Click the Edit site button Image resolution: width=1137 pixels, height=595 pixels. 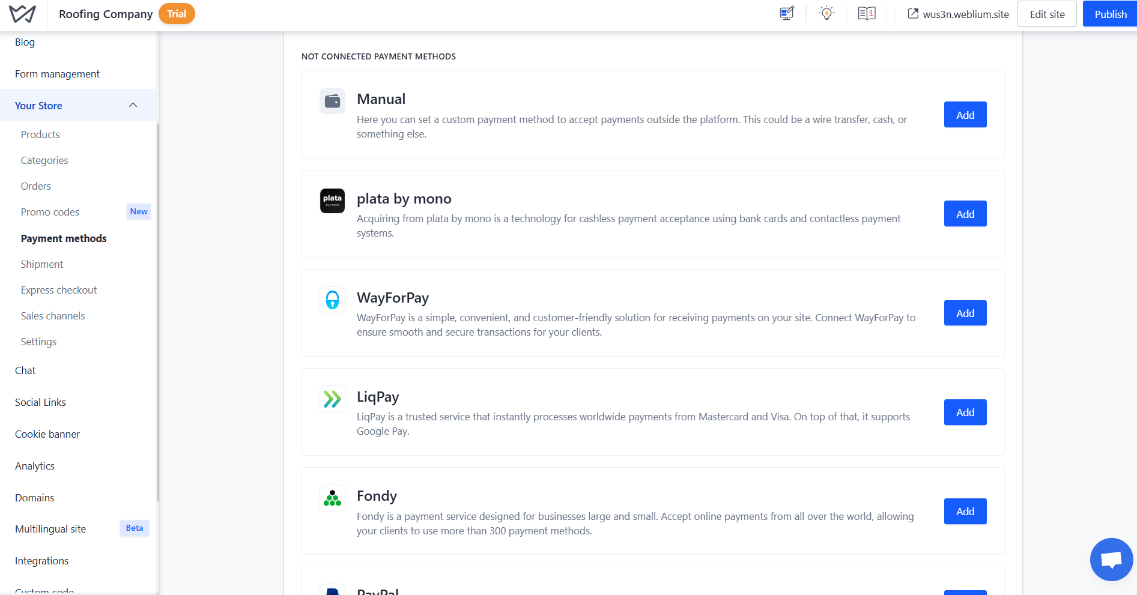coord(1046,14)
